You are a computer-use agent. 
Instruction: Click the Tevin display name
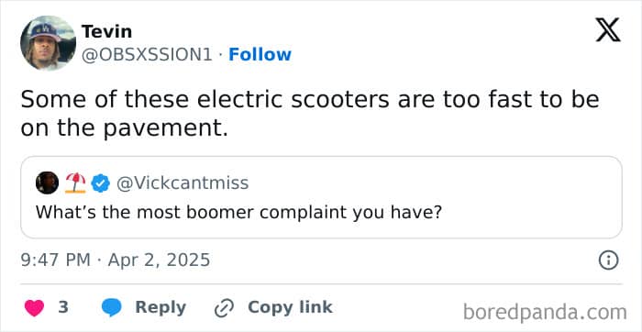tap(107, 31)
